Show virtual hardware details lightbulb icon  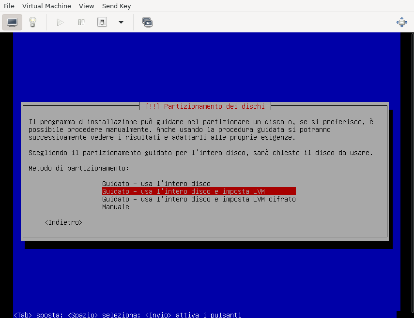click(32, 22)
